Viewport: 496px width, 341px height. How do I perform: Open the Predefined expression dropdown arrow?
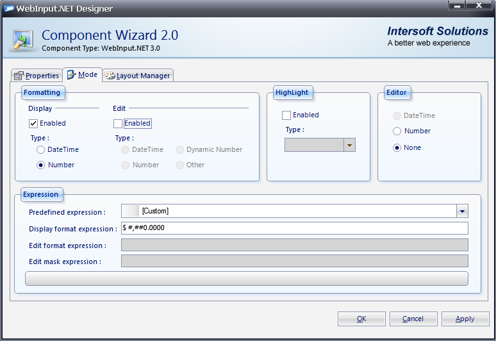tap(462, 211)
